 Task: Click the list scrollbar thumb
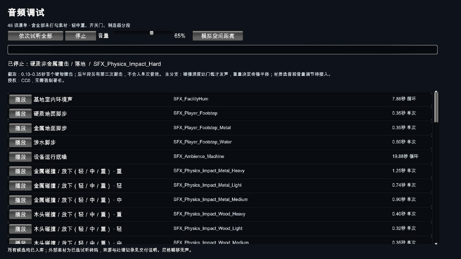(436, 107)
